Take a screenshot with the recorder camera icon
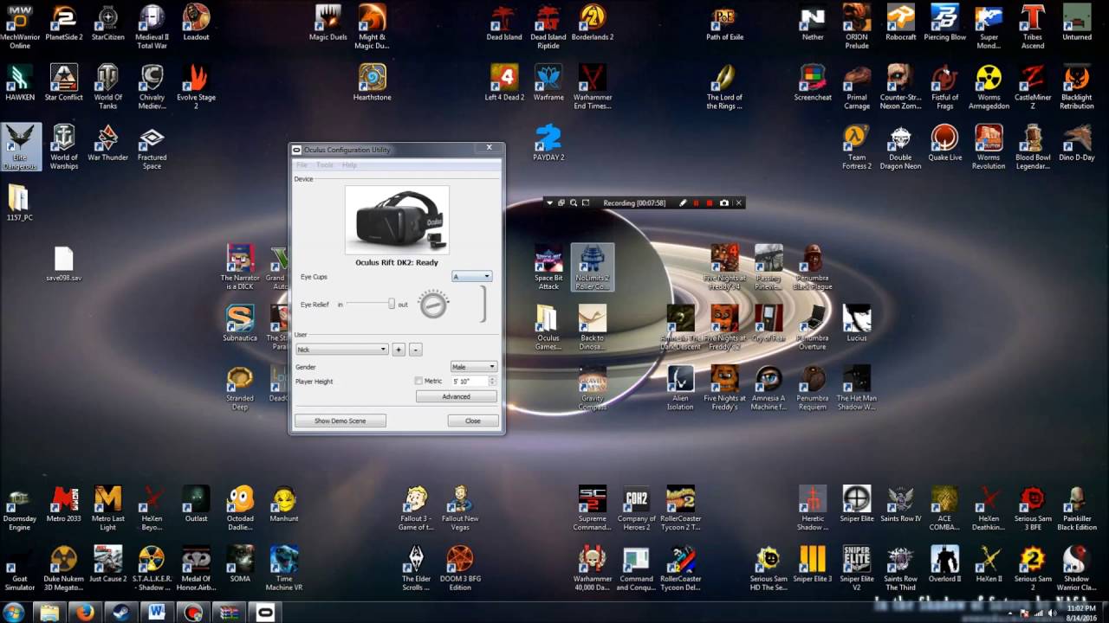 point(724,202)
